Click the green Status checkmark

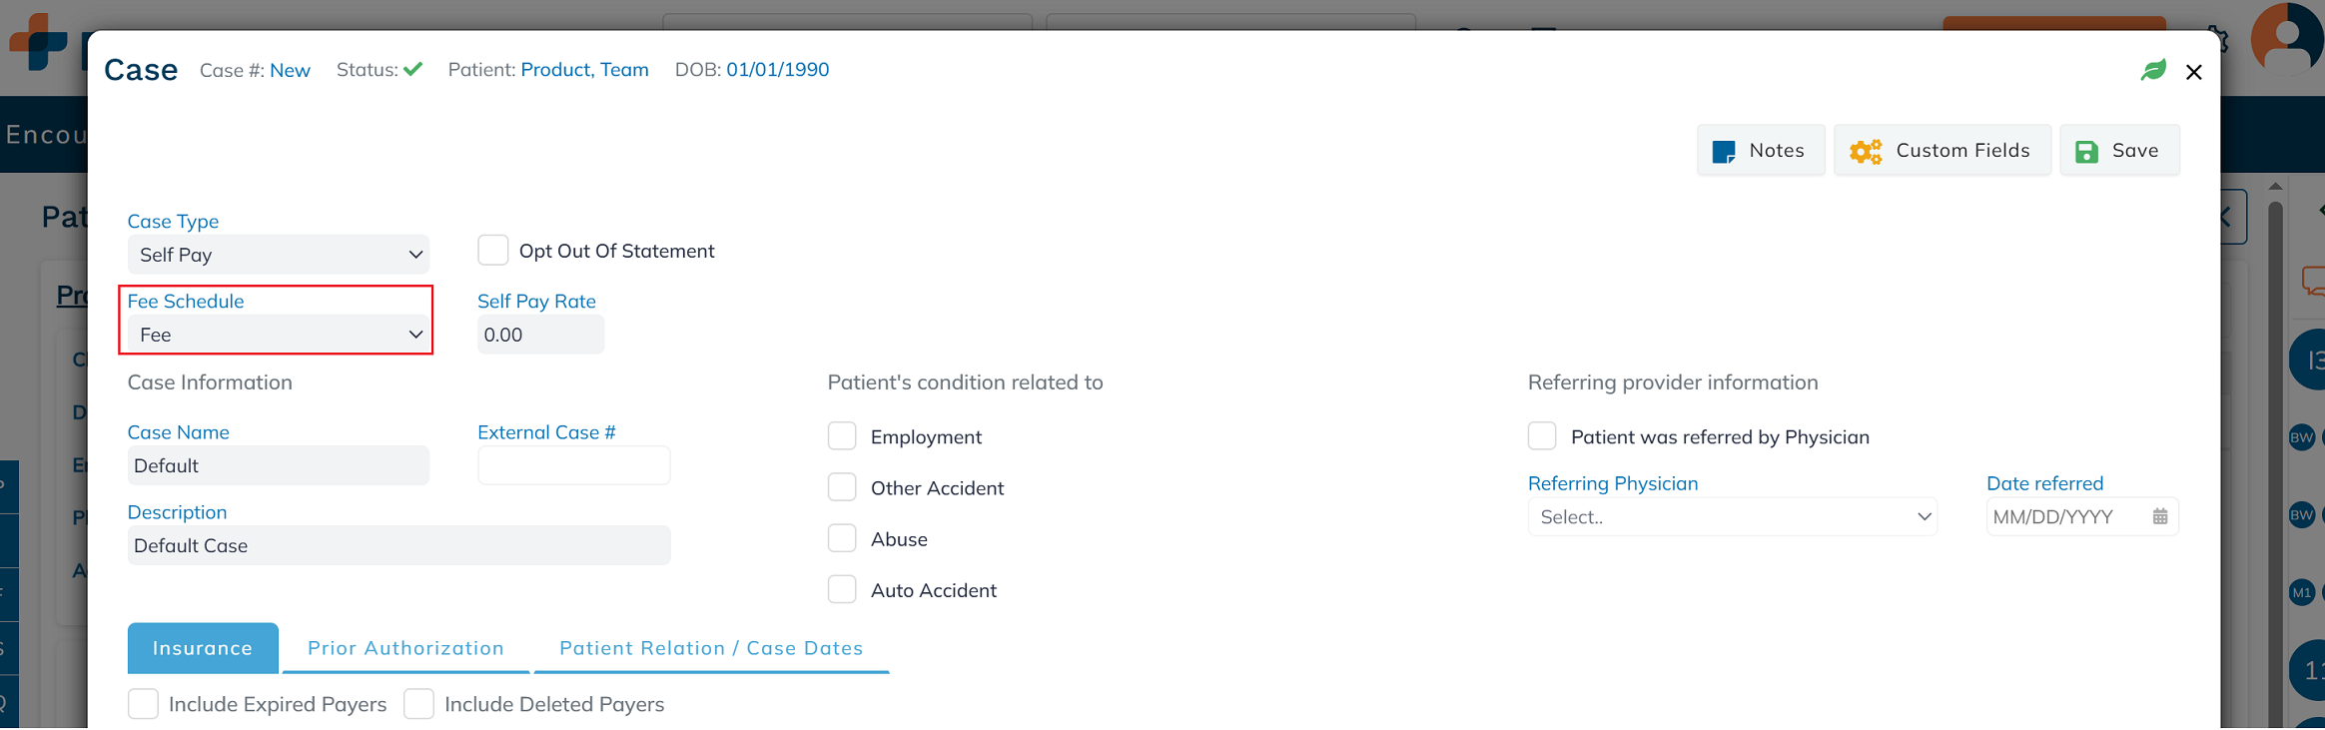pos(413,69)
